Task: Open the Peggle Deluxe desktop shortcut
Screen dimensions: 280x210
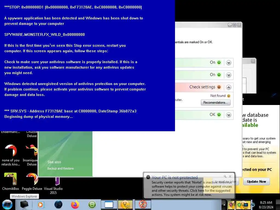Action: (x=32, y=181)
